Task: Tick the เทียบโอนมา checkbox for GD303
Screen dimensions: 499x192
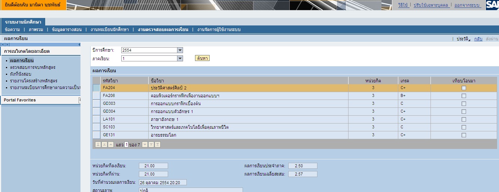Action: point(464,104)
